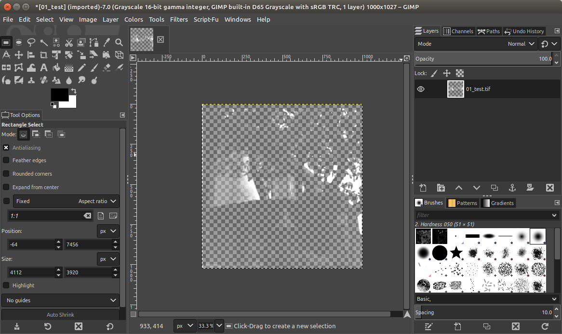Toggle the Antialiasing checkbox
The width and height of the screenshot is (562, 334).
(x=6, y=147)
